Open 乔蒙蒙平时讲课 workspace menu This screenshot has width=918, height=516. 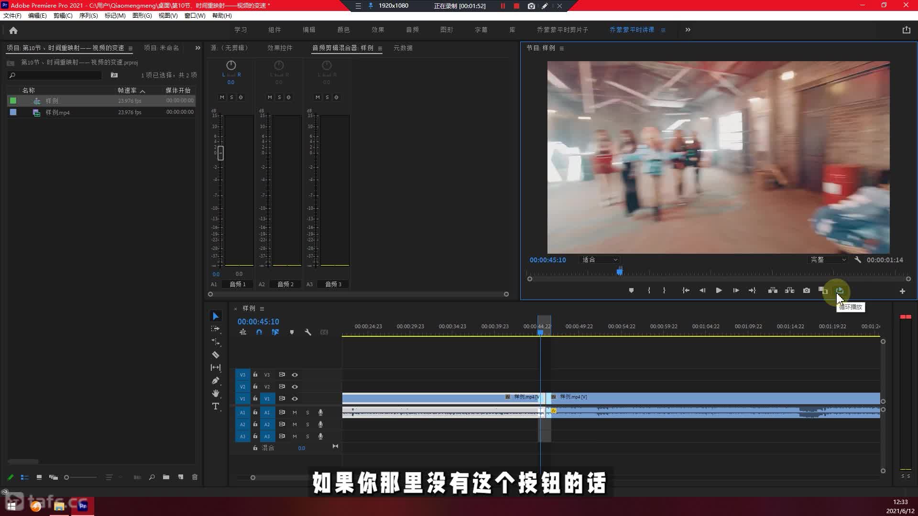click(x=663, y=30)
